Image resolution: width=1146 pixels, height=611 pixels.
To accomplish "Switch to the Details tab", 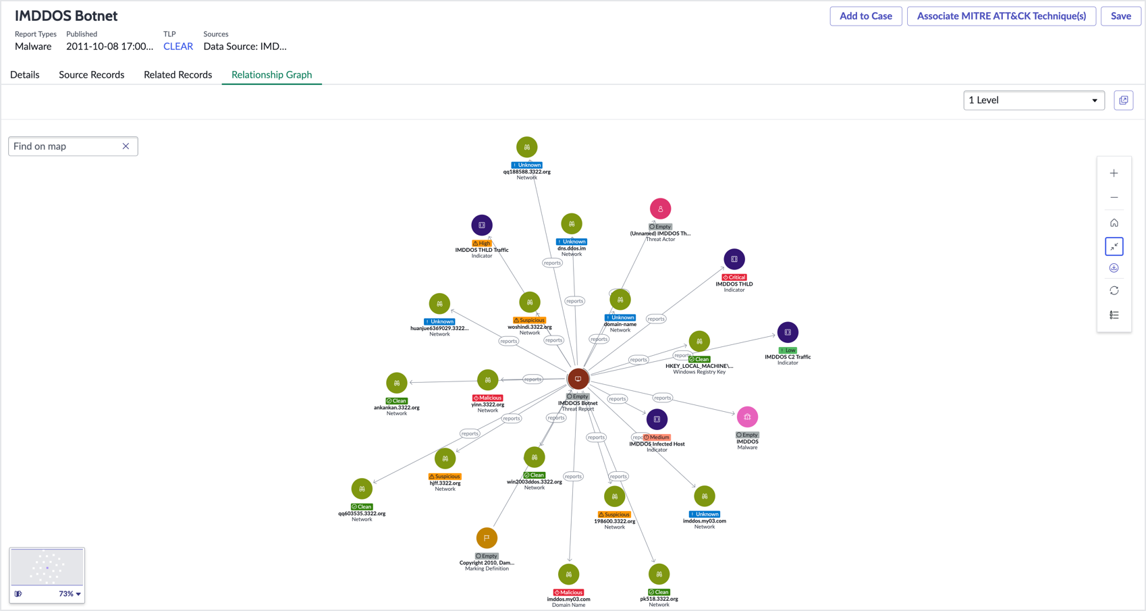I will coord(25,75).
